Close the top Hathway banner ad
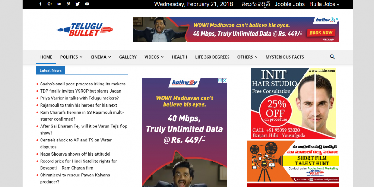 point(337,19)
